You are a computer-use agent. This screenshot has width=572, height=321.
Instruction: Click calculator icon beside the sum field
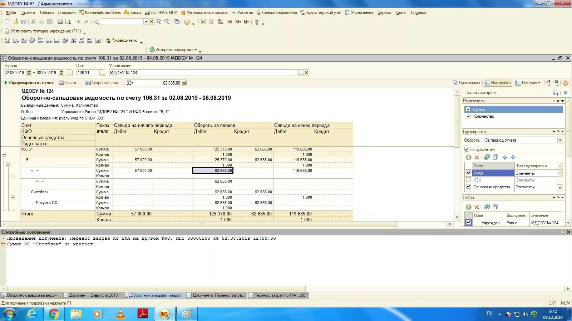pyautogui.click(x=184, y=83)
